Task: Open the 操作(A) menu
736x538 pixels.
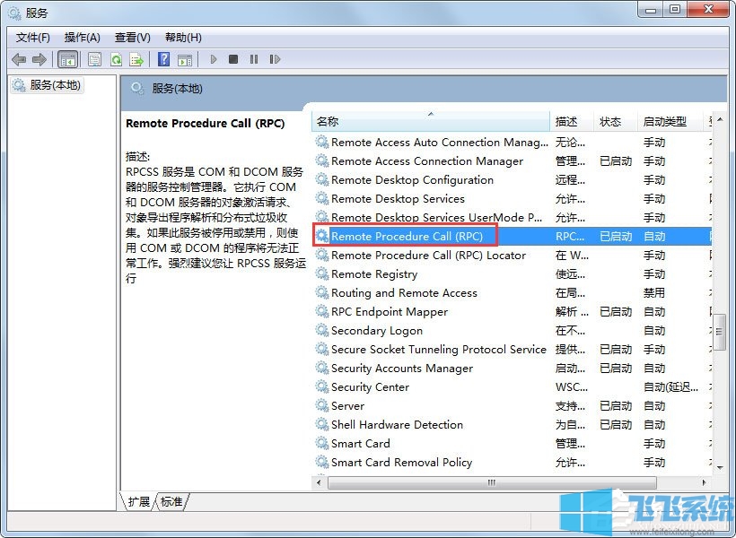Action: (83, 38)
